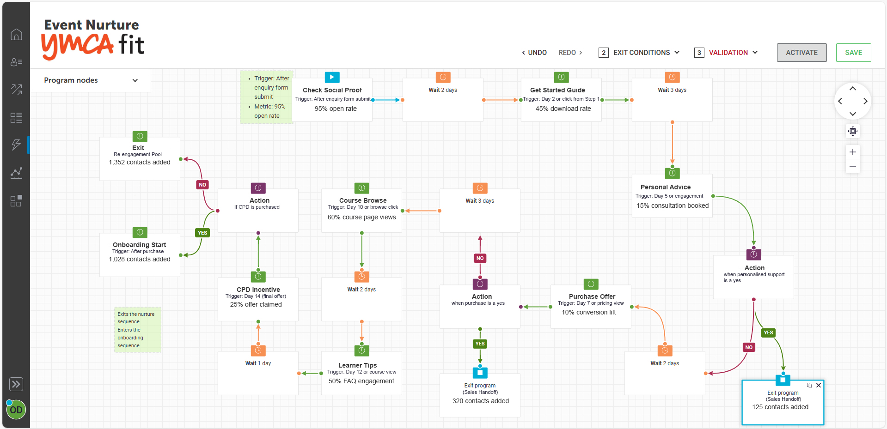Click the Apps grid icon in the sidebar
887x429 pixels.
(16, 200)
